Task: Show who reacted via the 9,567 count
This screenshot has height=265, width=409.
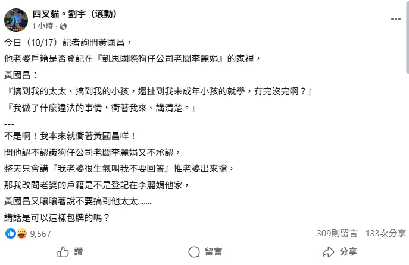Action: (x=40, y=234)
